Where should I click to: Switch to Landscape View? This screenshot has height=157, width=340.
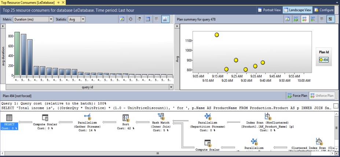297,10
